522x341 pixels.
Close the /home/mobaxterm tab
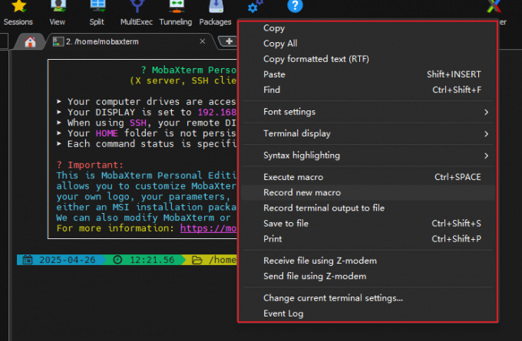[x=203, y=41]
